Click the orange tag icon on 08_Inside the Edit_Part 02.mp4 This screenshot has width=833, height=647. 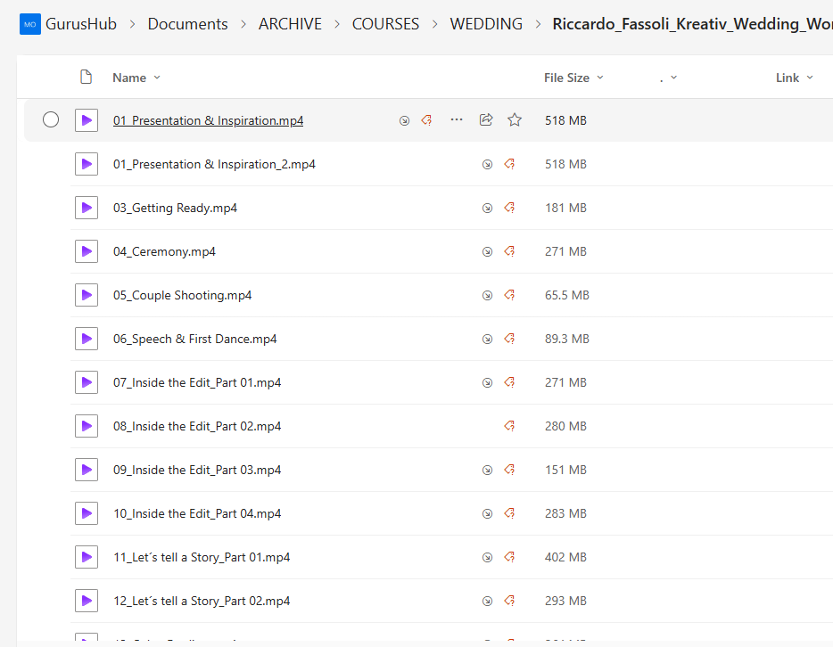pyautogui.click(x=509, y=426)
